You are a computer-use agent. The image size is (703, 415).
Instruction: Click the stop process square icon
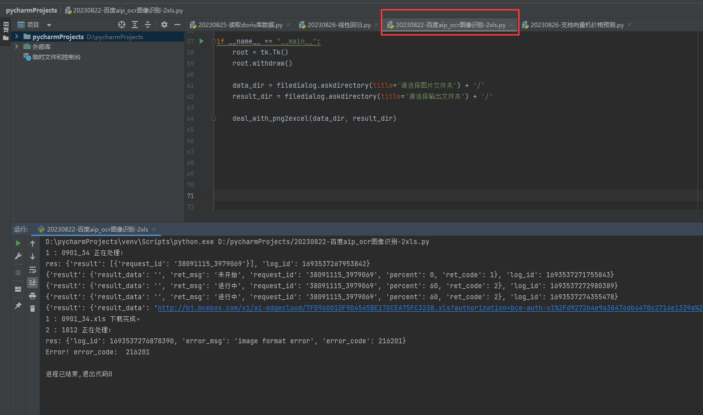(x=18, y=272)
